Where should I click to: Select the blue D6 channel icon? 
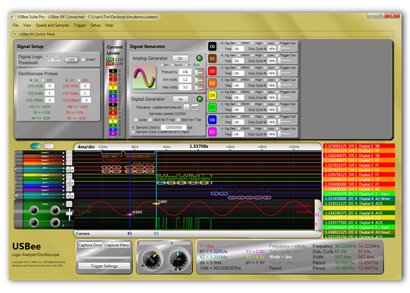212,120
